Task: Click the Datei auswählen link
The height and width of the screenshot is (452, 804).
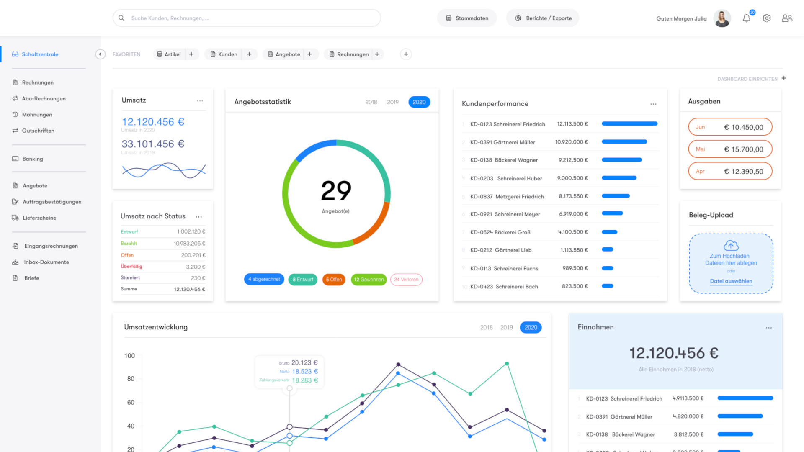Action: [x=731, y=281]
